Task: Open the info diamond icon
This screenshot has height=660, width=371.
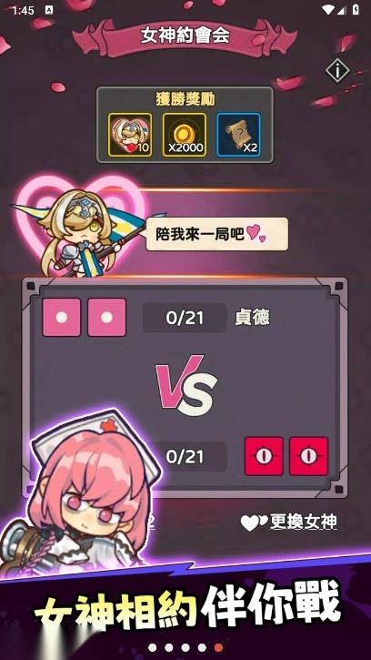Action: [x=337, y=71]
